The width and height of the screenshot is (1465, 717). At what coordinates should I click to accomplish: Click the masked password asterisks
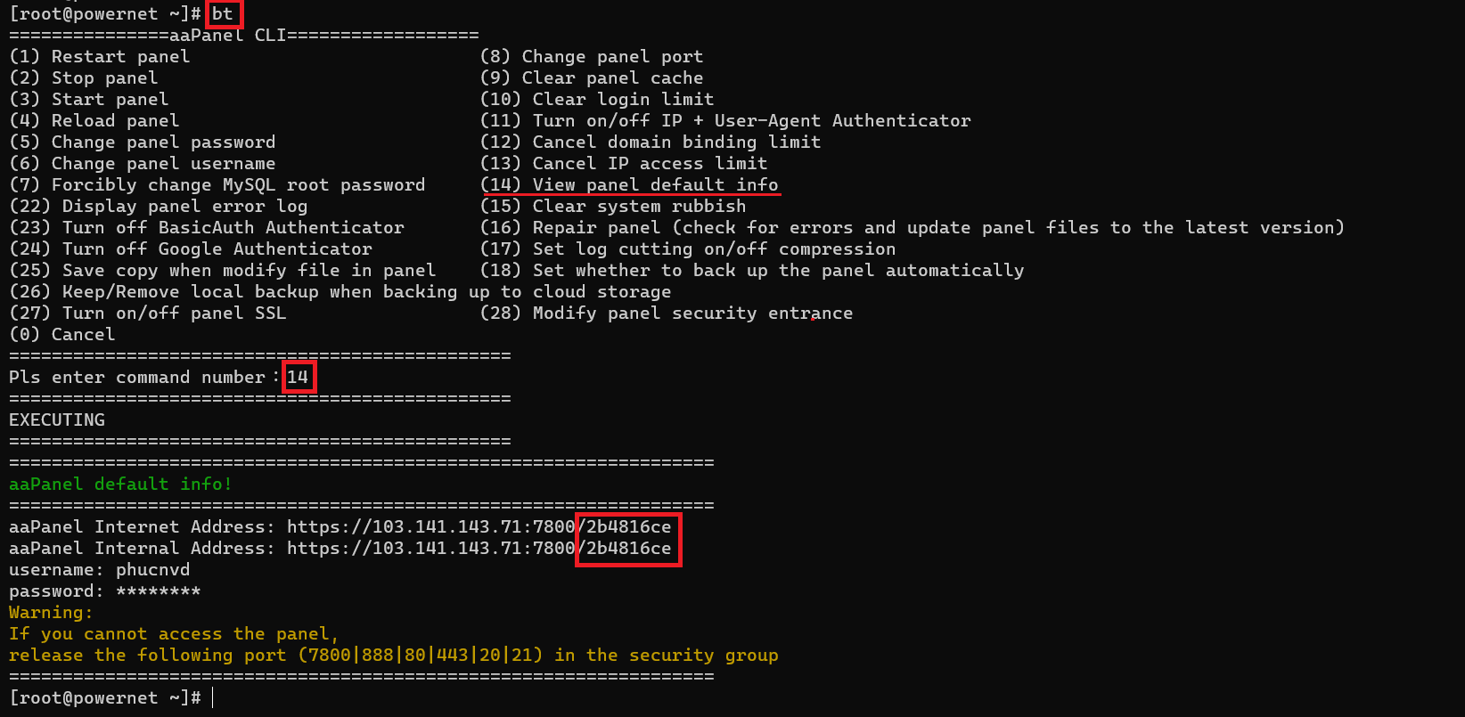pyautogui.click(x=158, y=591)
